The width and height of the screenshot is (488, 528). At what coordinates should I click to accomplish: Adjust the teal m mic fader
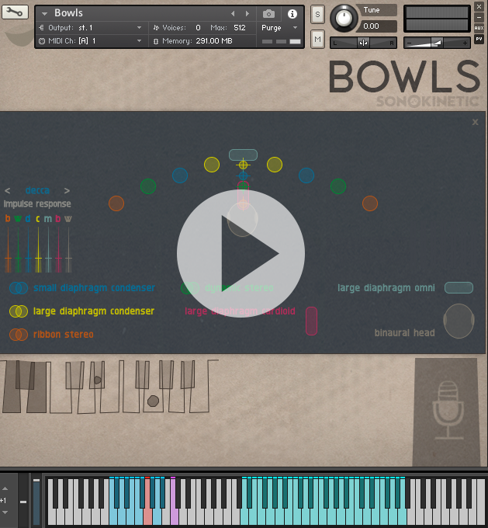click(48, 258)
